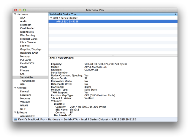The width and height of the screenshot is (190, 139).
Task: Open Firewall under Network
Action: [x=25, y=92]
